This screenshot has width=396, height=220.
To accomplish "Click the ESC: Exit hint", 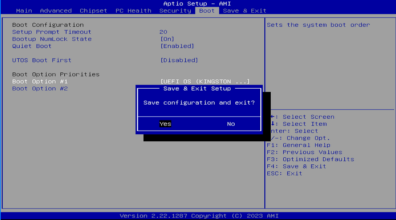I will pos(284,173).
